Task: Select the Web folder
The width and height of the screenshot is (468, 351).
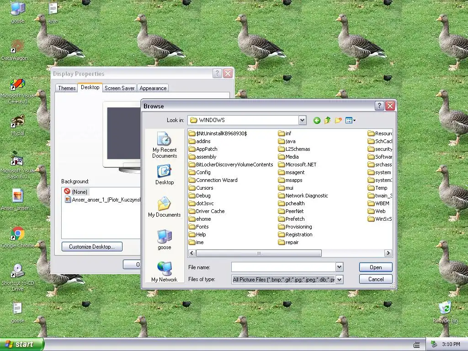Action: [377, 211]
